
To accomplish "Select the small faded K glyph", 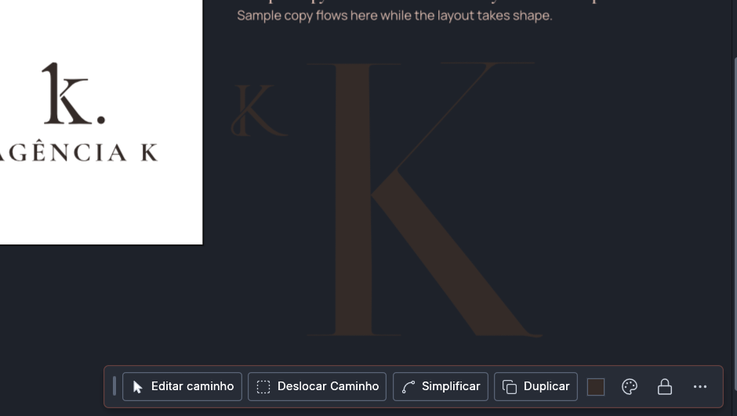I will (x=259, y=110).
